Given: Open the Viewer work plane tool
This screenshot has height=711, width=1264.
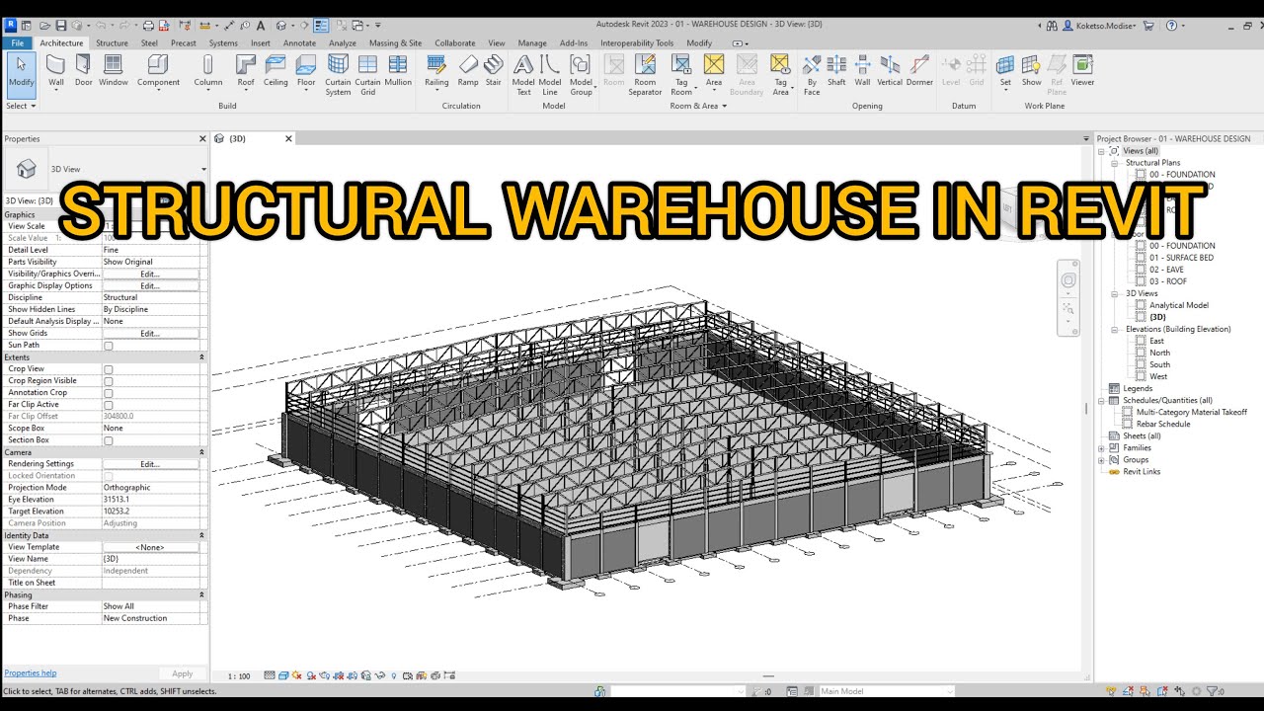Looking at the screenshot, I should tap(1082, 71).
